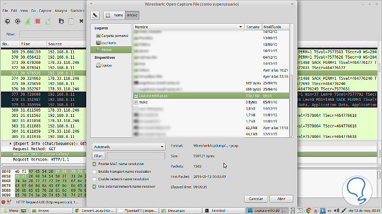Switch to Descargas window in taskbar
This screenshot has height=214, width=382.
pyautogui.click(x=181, y=210)
